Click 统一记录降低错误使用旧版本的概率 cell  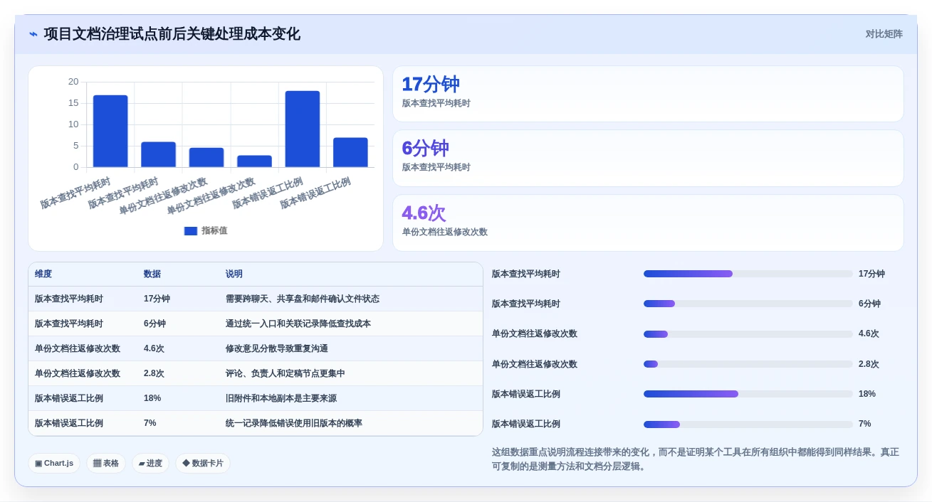tap(294, 423)
